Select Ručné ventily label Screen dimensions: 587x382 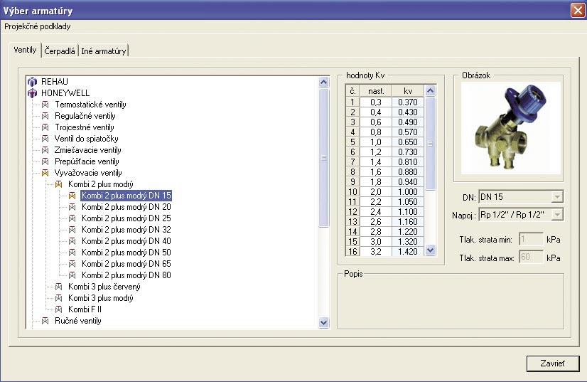[x=78, y=321]
